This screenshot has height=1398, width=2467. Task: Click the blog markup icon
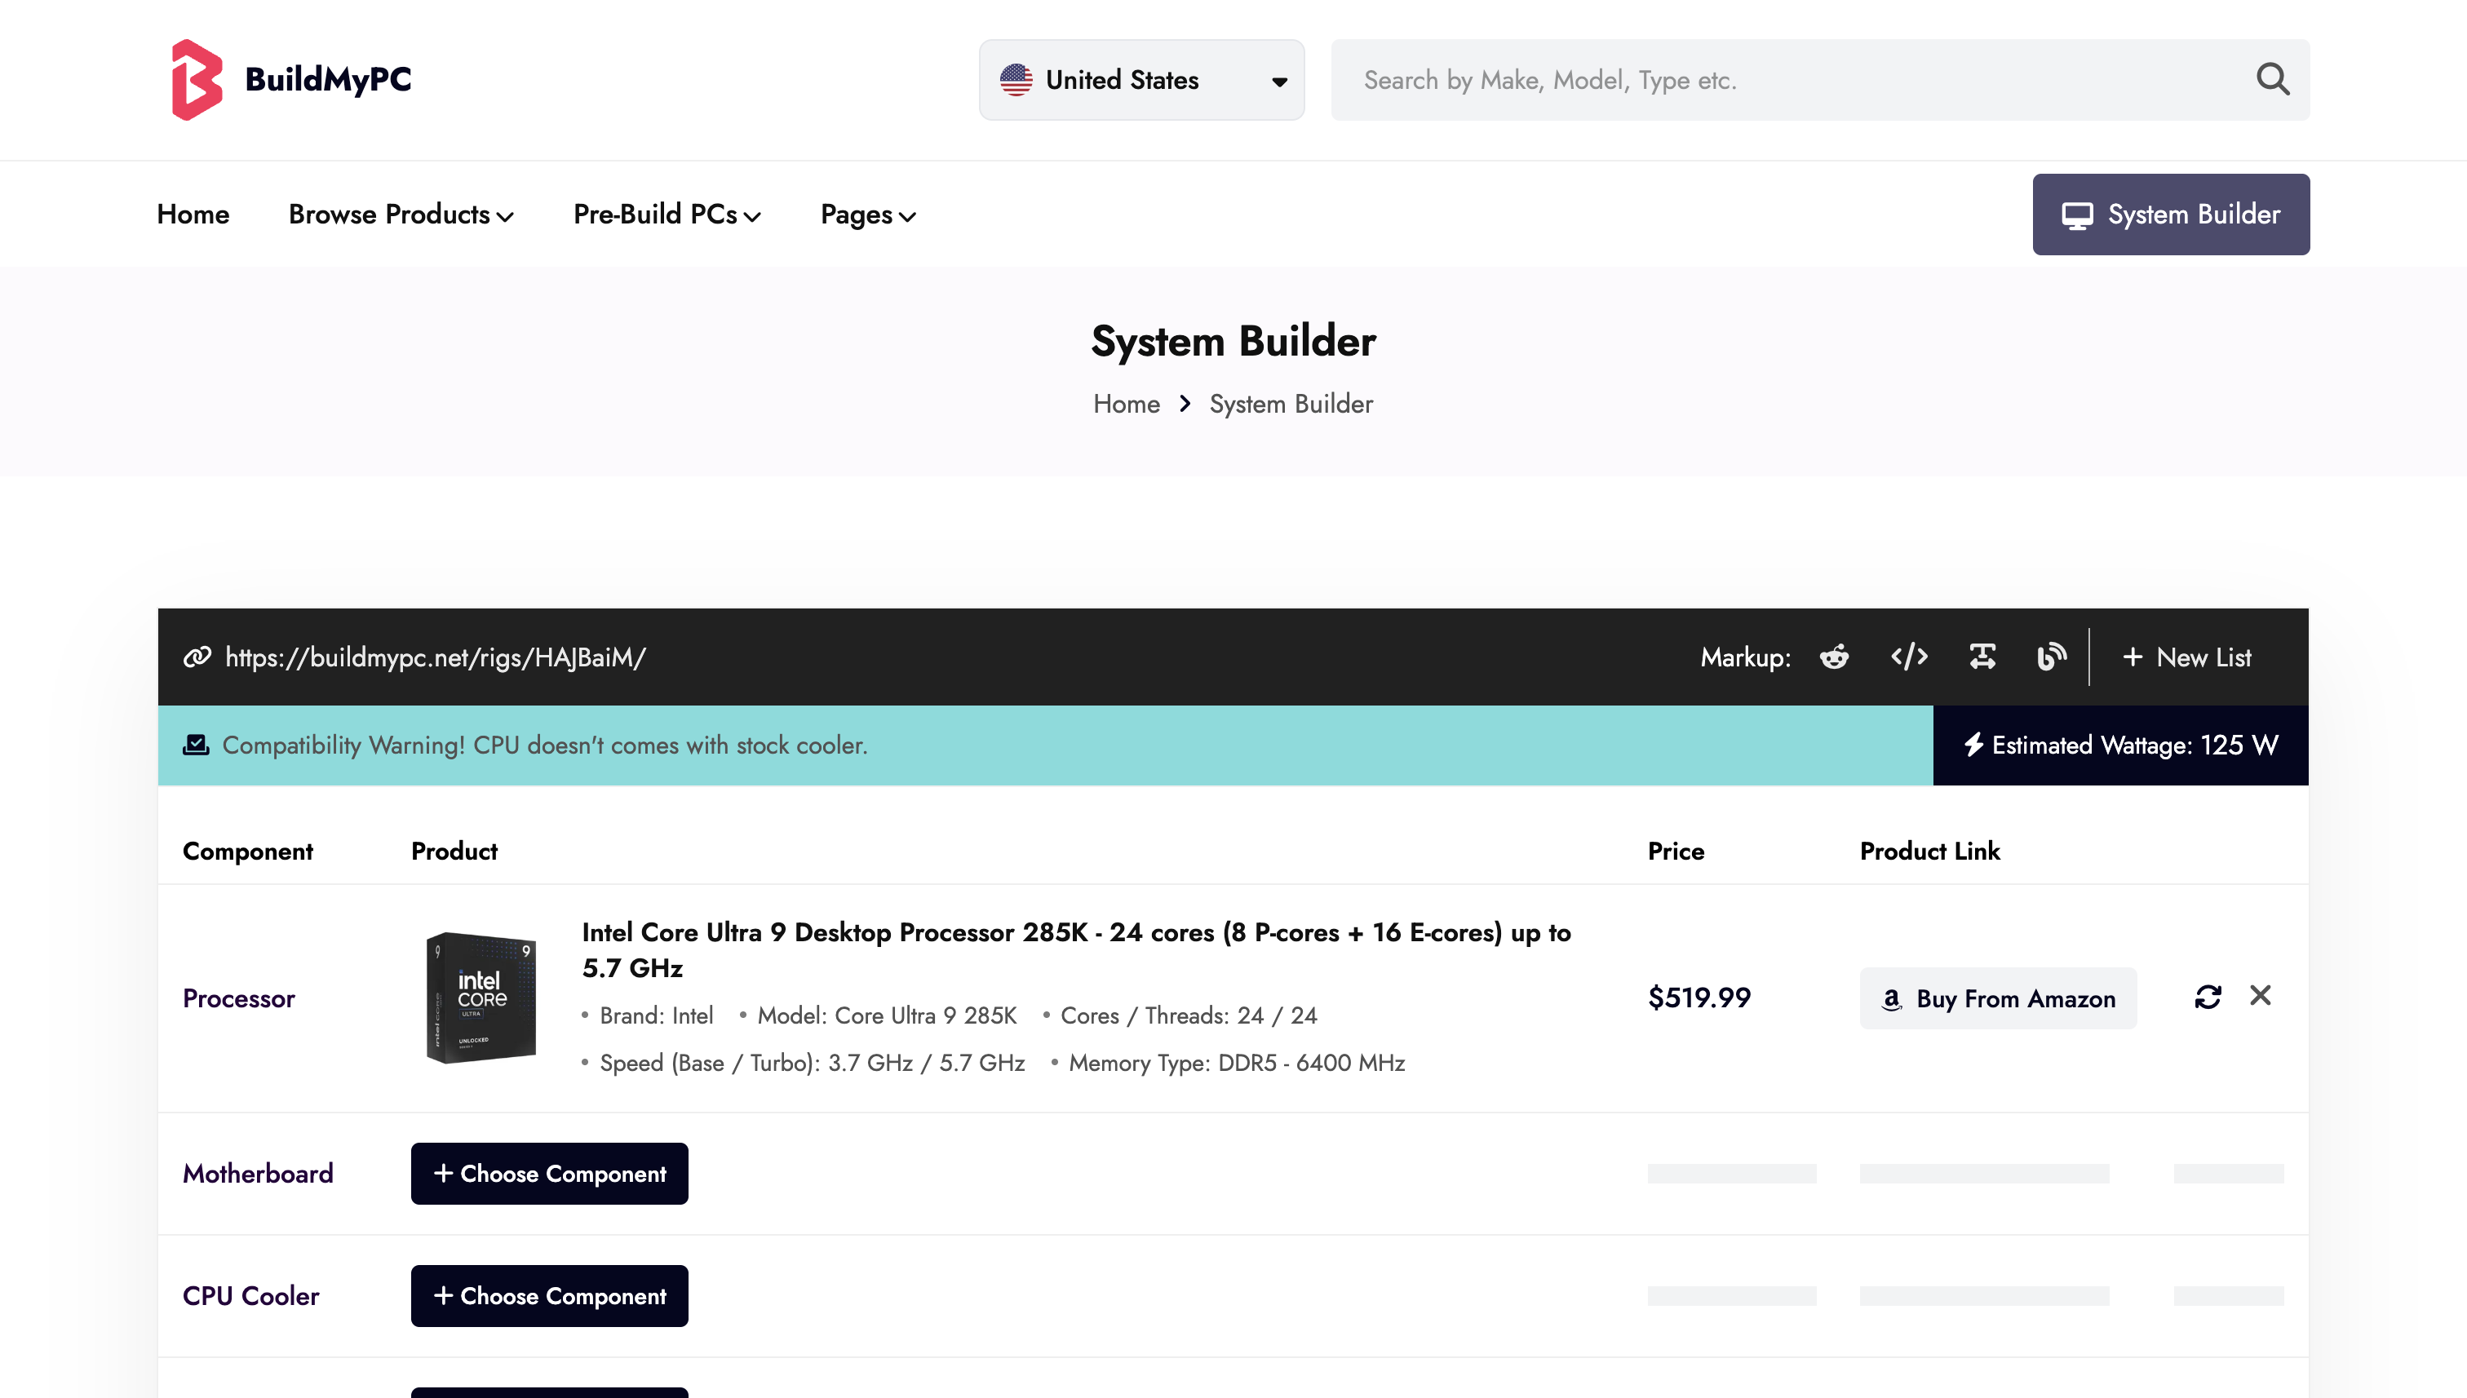(x=2050, y=657)
